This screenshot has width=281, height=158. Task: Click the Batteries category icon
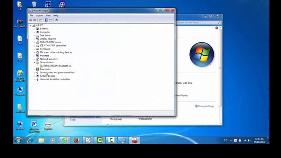[37, 29]
